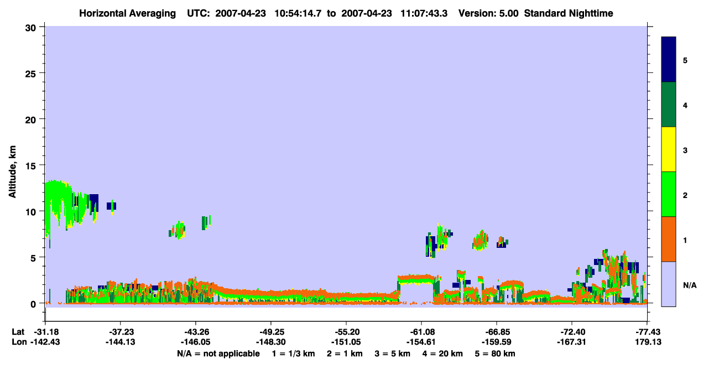Click the latitude value '-49.25'
The image size is (719, 369).
pos(270,332)
